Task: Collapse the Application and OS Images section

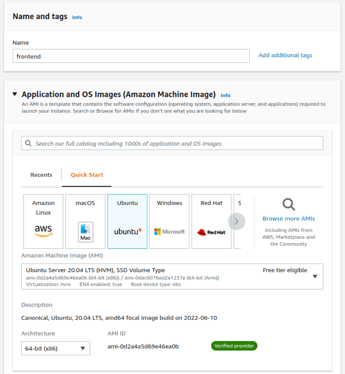Action: point(15,94)
